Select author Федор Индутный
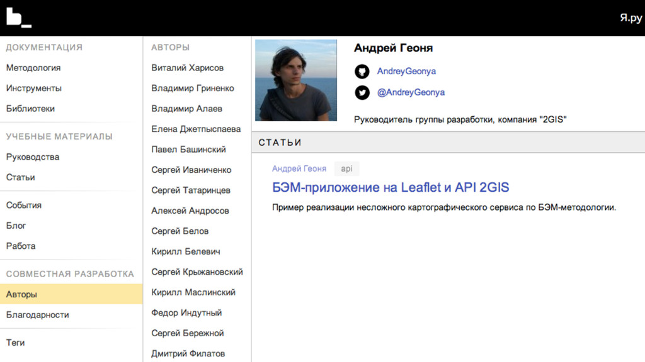 tap(186, 313)
